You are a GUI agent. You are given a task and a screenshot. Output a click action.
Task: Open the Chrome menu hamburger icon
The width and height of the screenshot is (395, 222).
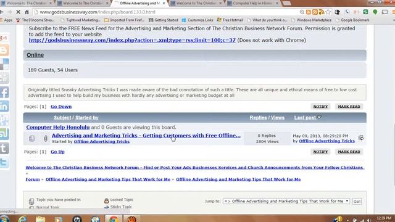coord(394,12)
